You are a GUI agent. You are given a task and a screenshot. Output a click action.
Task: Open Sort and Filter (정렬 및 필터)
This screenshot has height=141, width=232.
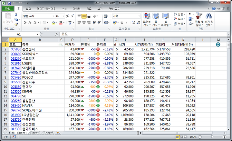[x=199, y=20]
